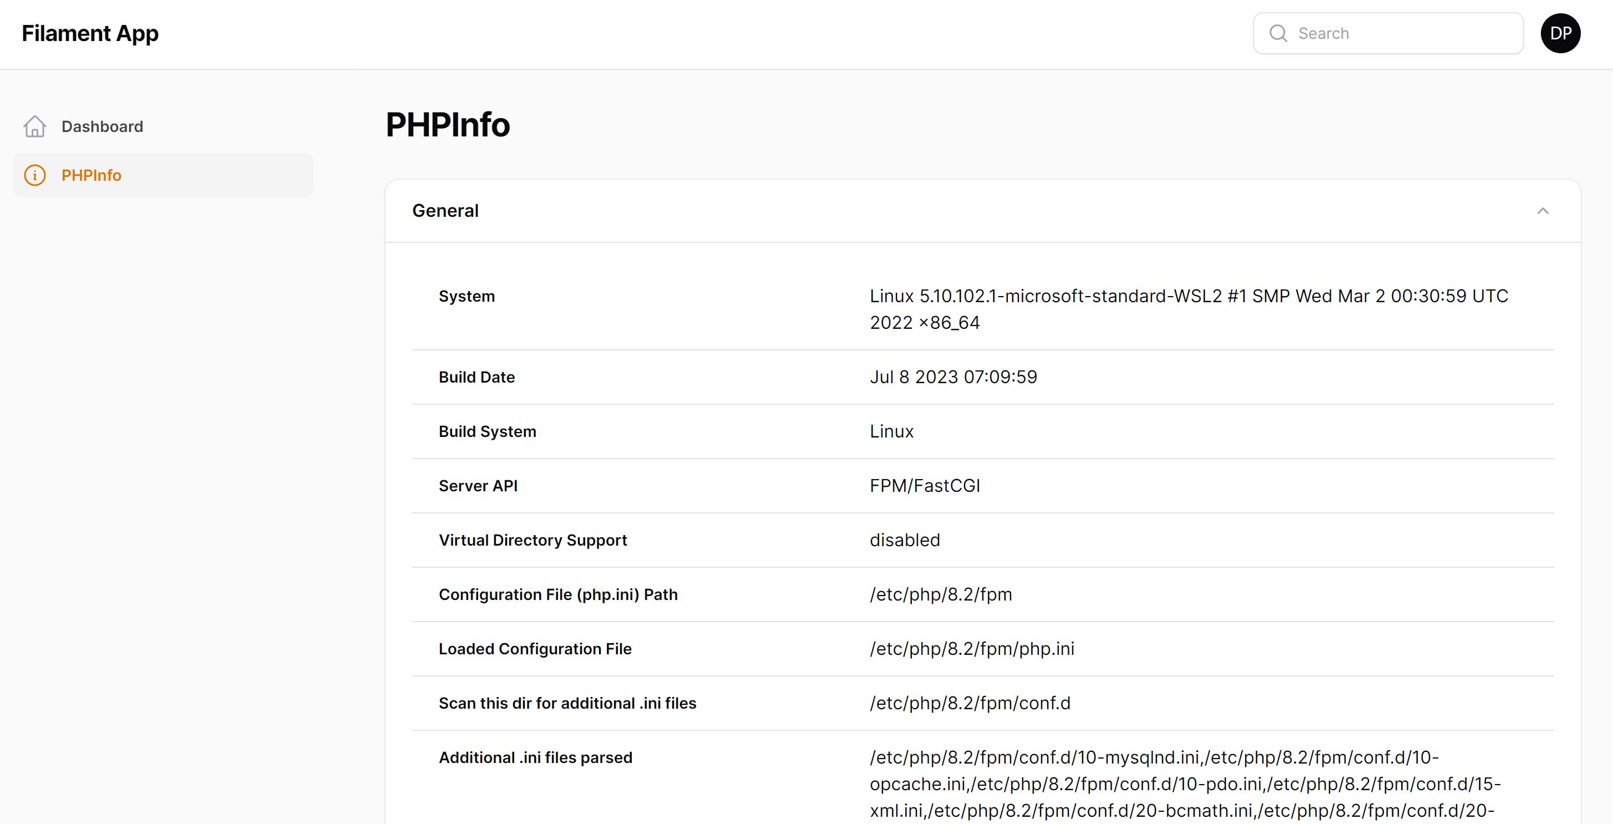Click the PHPInfo page heading
1613x824 pixels.
(448, 125)
